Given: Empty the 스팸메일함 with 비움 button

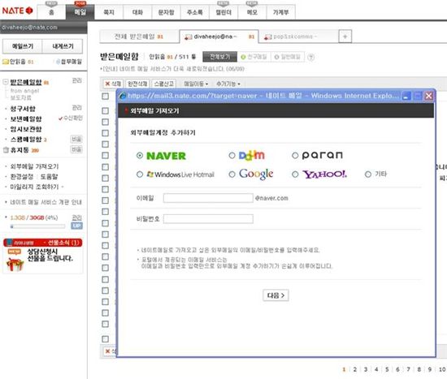Looking at the screenshot, I should pos(76,140).
